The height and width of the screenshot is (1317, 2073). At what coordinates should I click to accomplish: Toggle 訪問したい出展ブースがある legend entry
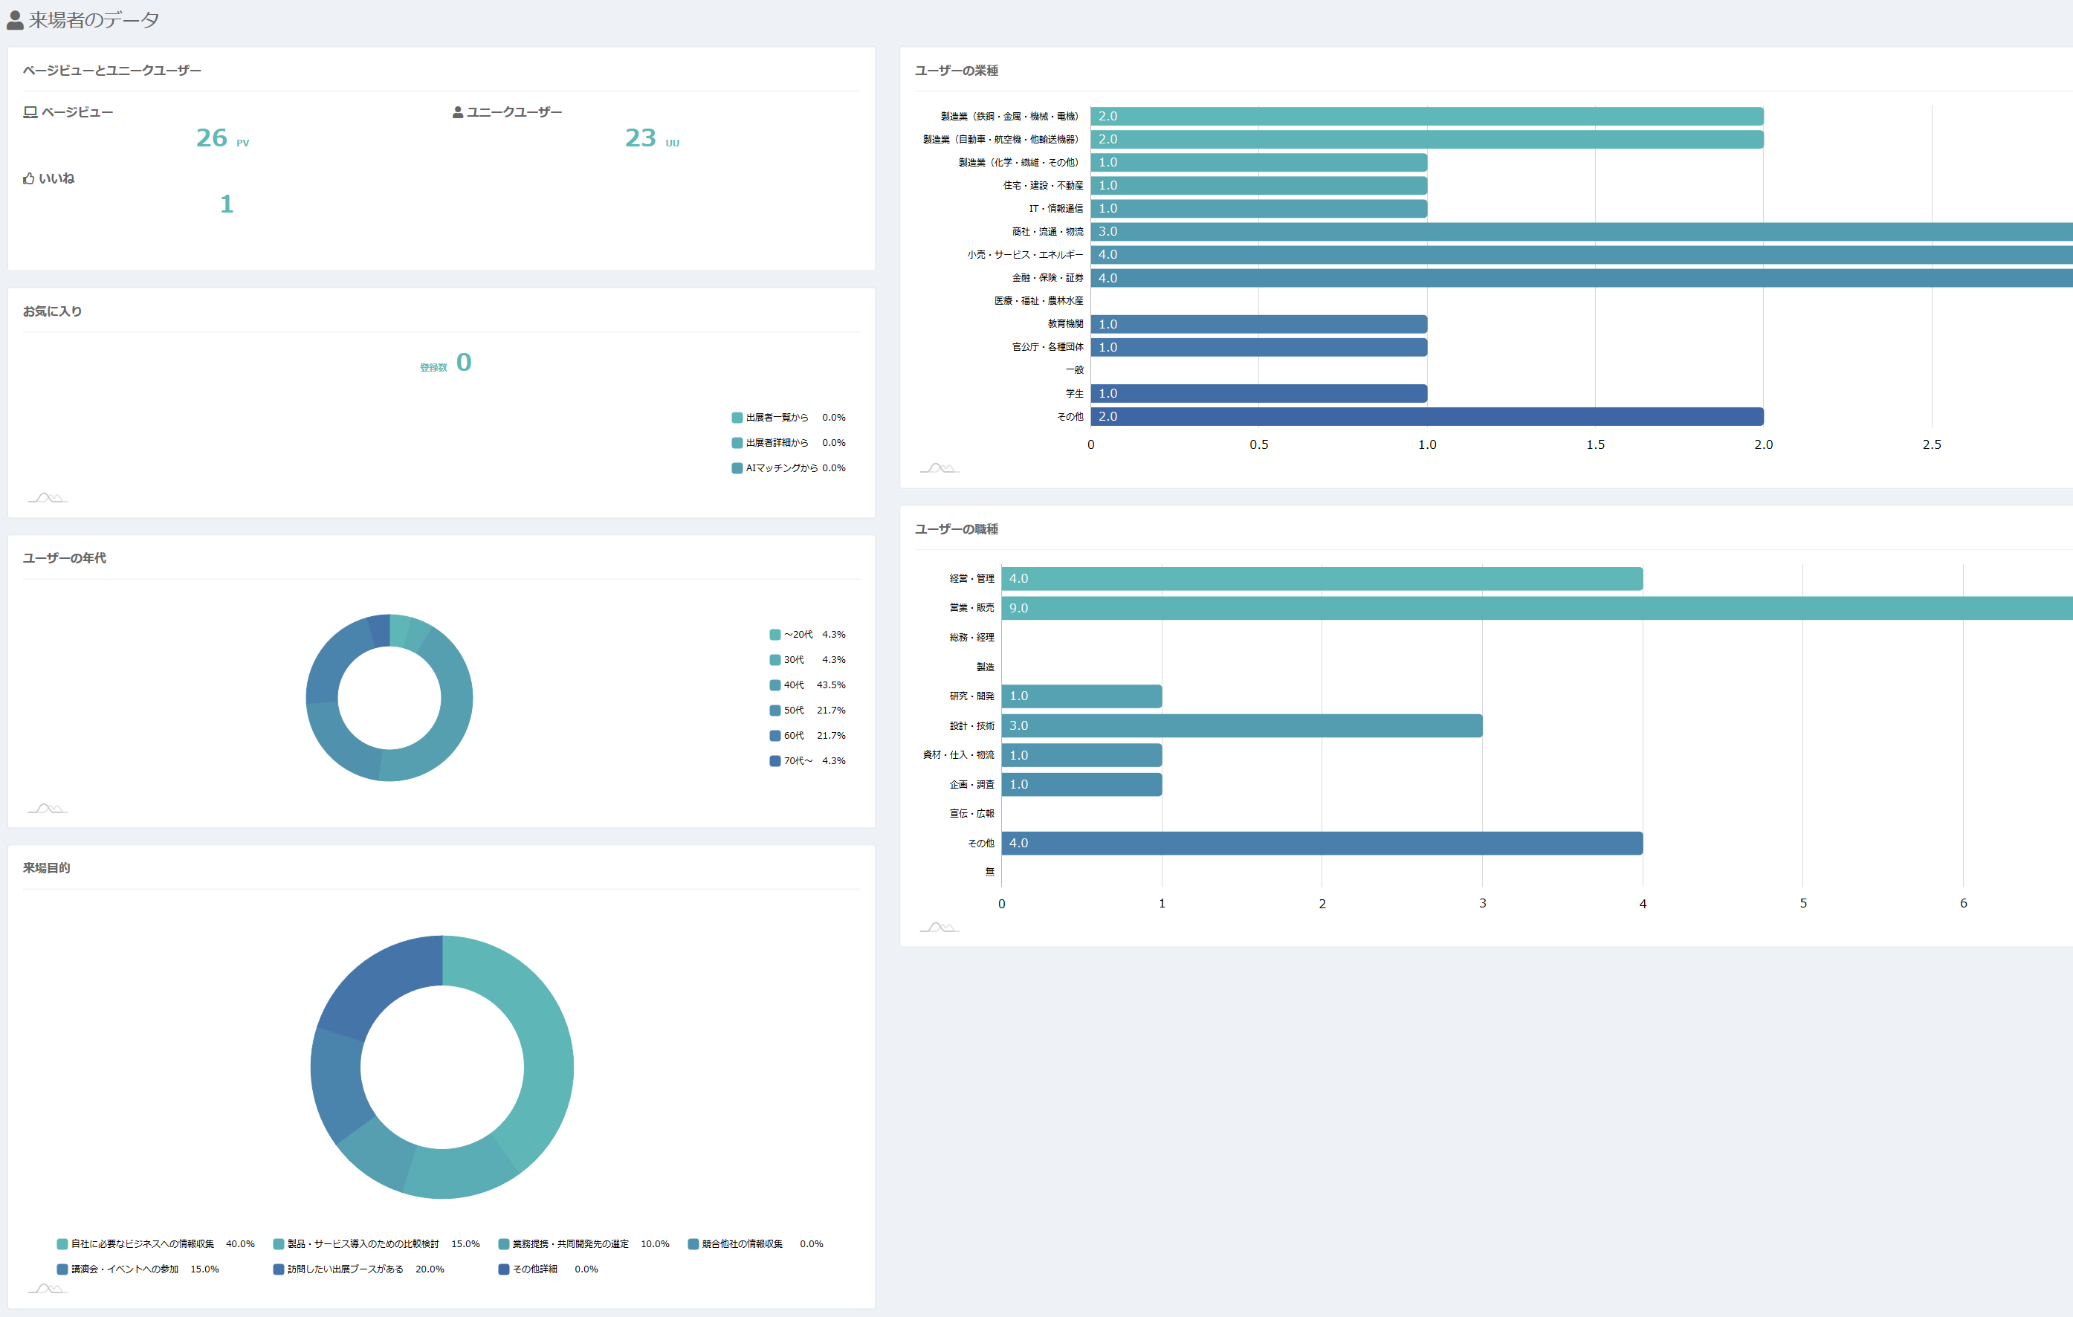coord(344,1269)
